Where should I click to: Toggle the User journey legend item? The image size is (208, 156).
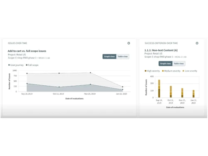(x=16, y=65)
